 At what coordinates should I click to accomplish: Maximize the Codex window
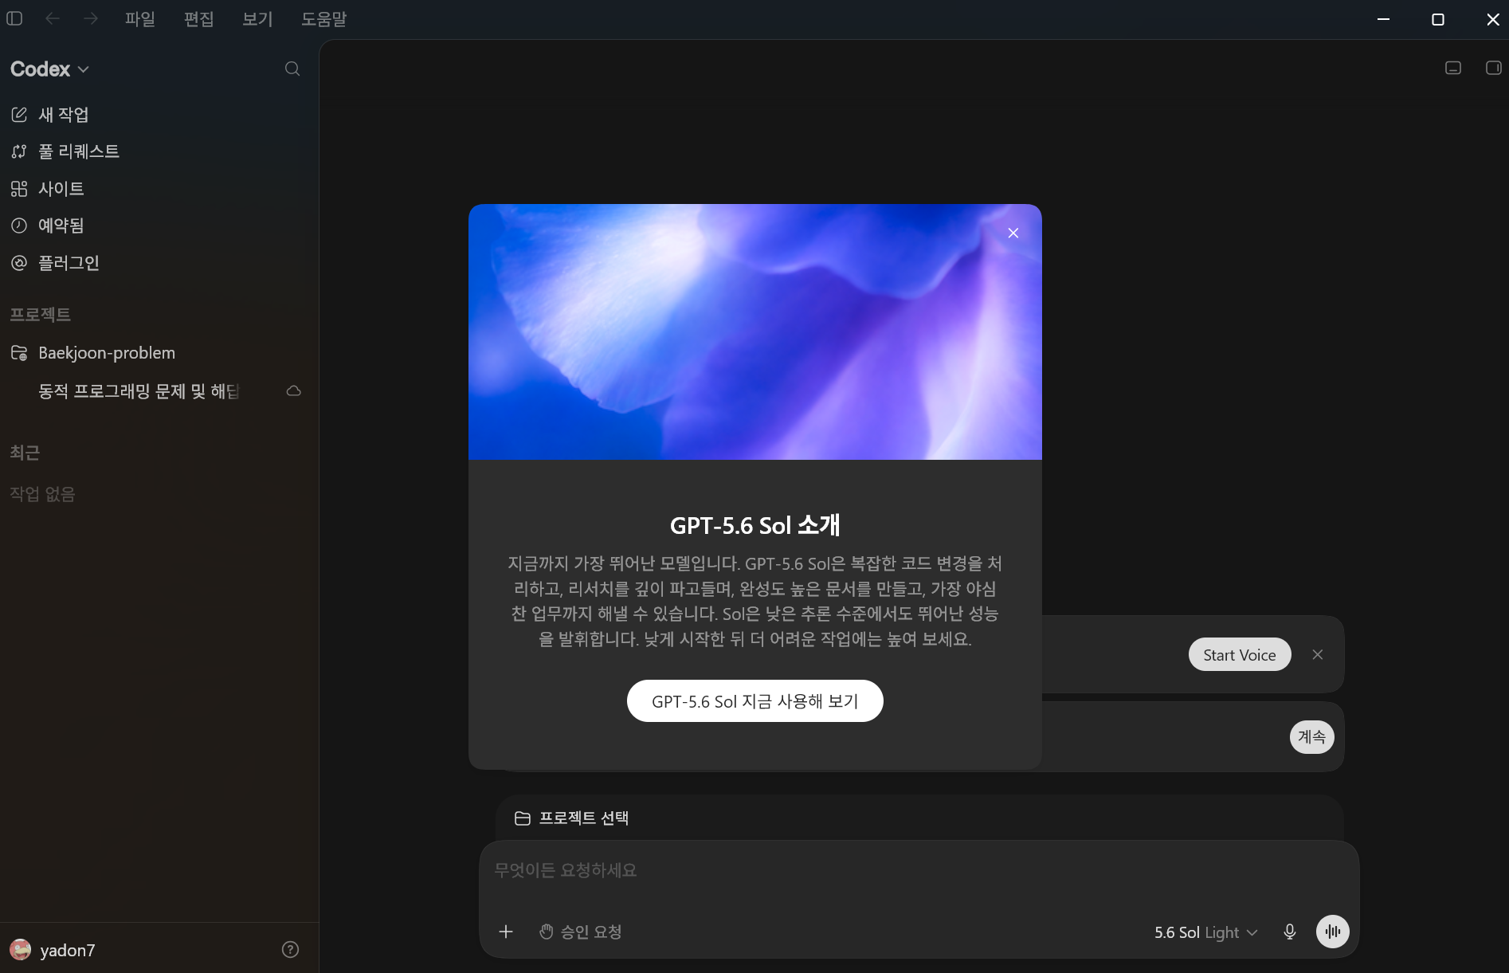pyautogui.click(x=1438, y=19)
